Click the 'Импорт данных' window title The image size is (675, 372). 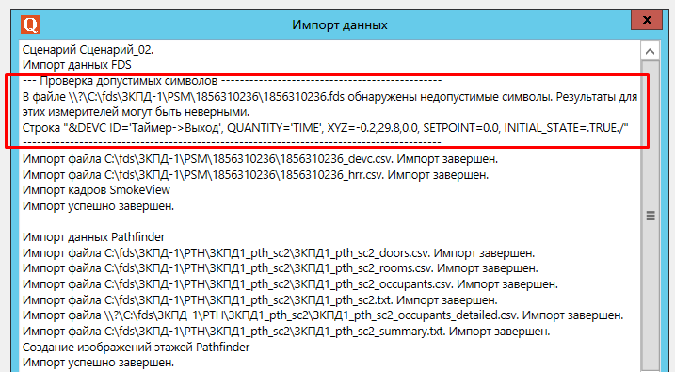coord(340,25)
